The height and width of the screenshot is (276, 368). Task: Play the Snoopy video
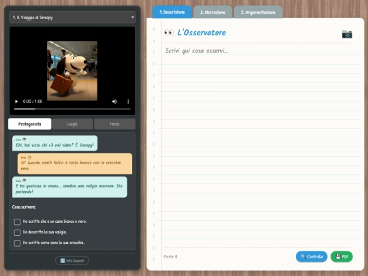pos(16,102)
